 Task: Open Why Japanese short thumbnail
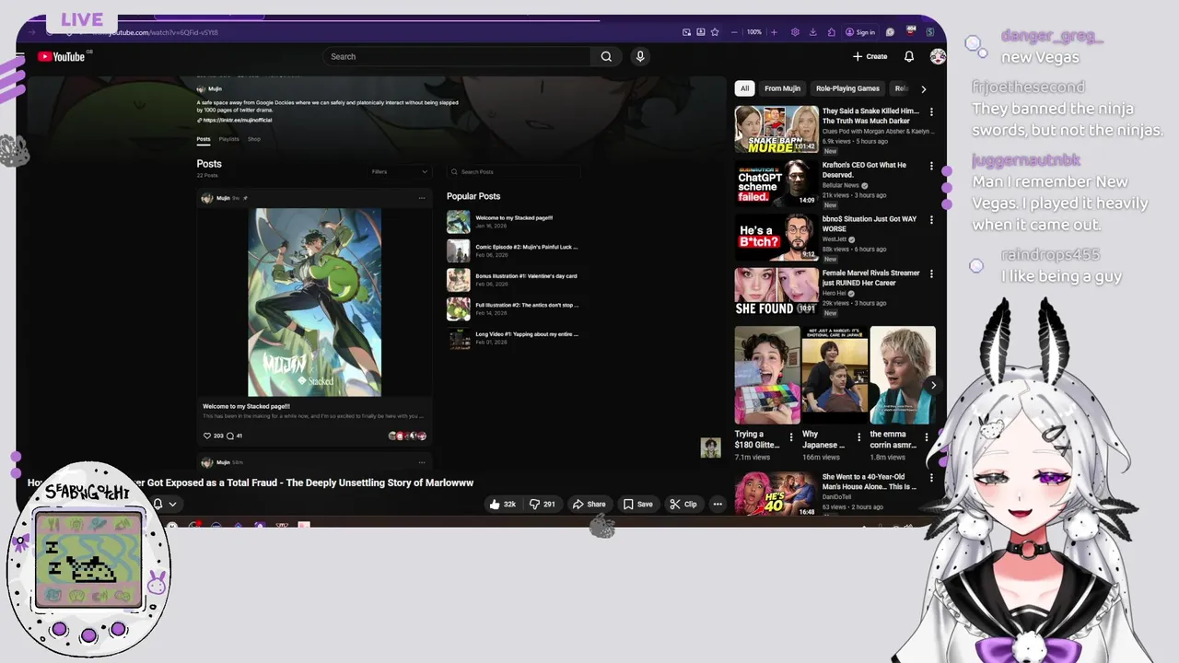[x=835, y=375]
